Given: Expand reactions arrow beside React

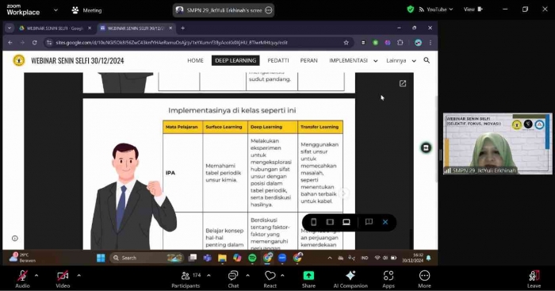Looking at the screenshot, I should (x=282, y=275).
